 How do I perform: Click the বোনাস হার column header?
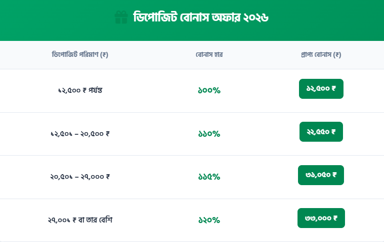[209, 54]
